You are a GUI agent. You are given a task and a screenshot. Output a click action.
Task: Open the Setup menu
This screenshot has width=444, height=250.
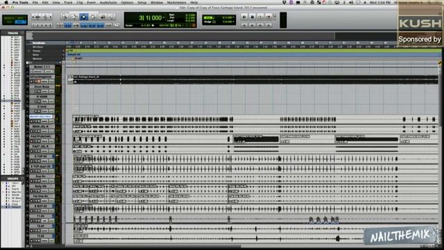pyautogui.click(x=142, y=3)
